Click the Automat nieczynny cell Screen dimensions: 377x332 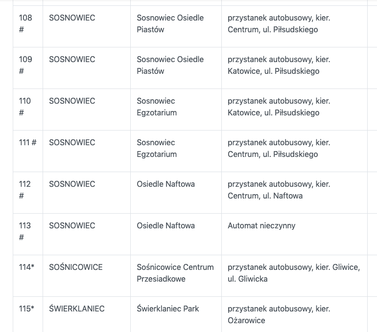click(x=261, y=226)
